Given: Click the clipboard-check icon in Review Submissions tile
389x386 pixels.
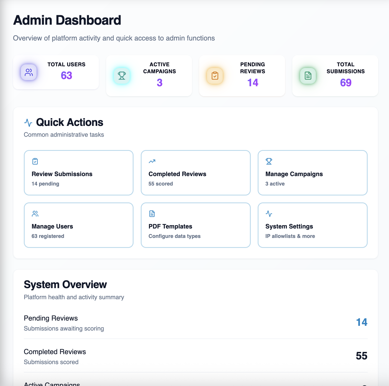Looking at the screenshot, I should tap(35, 161).
